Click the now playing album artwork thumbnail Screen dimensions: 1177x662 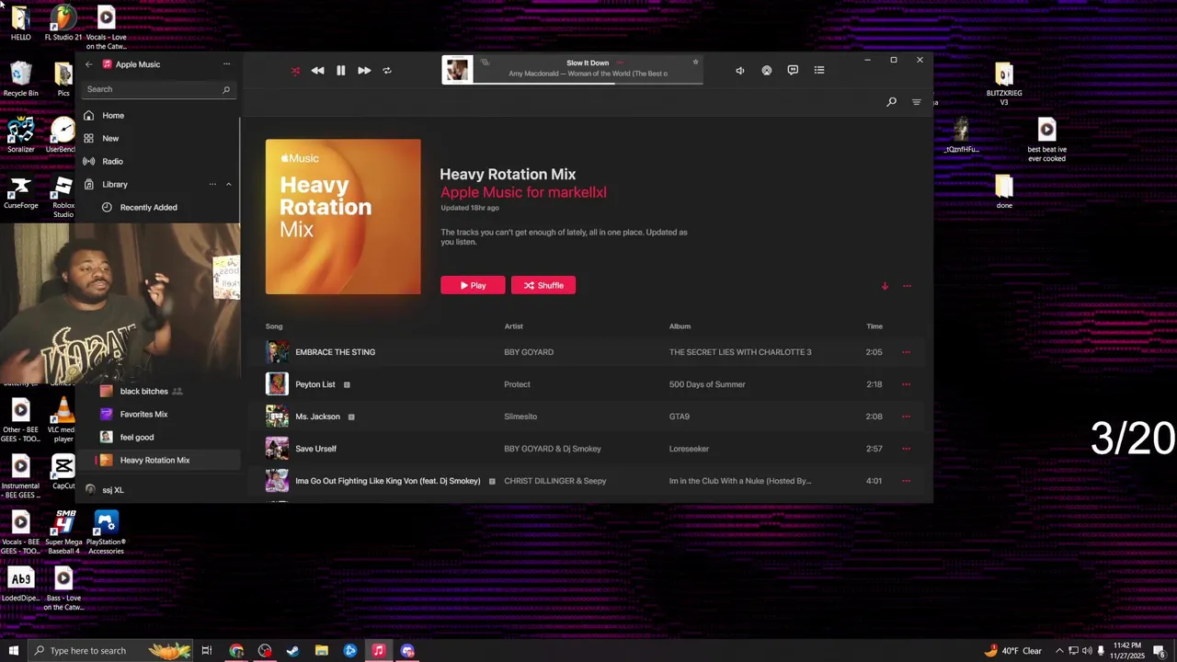pyautogui.click(x=457, y=70)
